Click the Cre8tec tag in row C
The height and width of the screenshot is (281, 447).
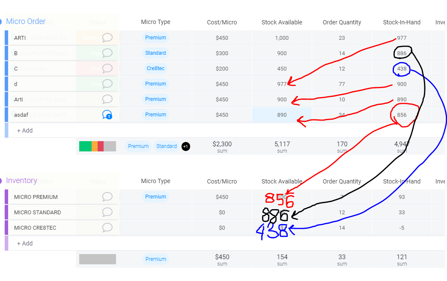click(156, 68)
